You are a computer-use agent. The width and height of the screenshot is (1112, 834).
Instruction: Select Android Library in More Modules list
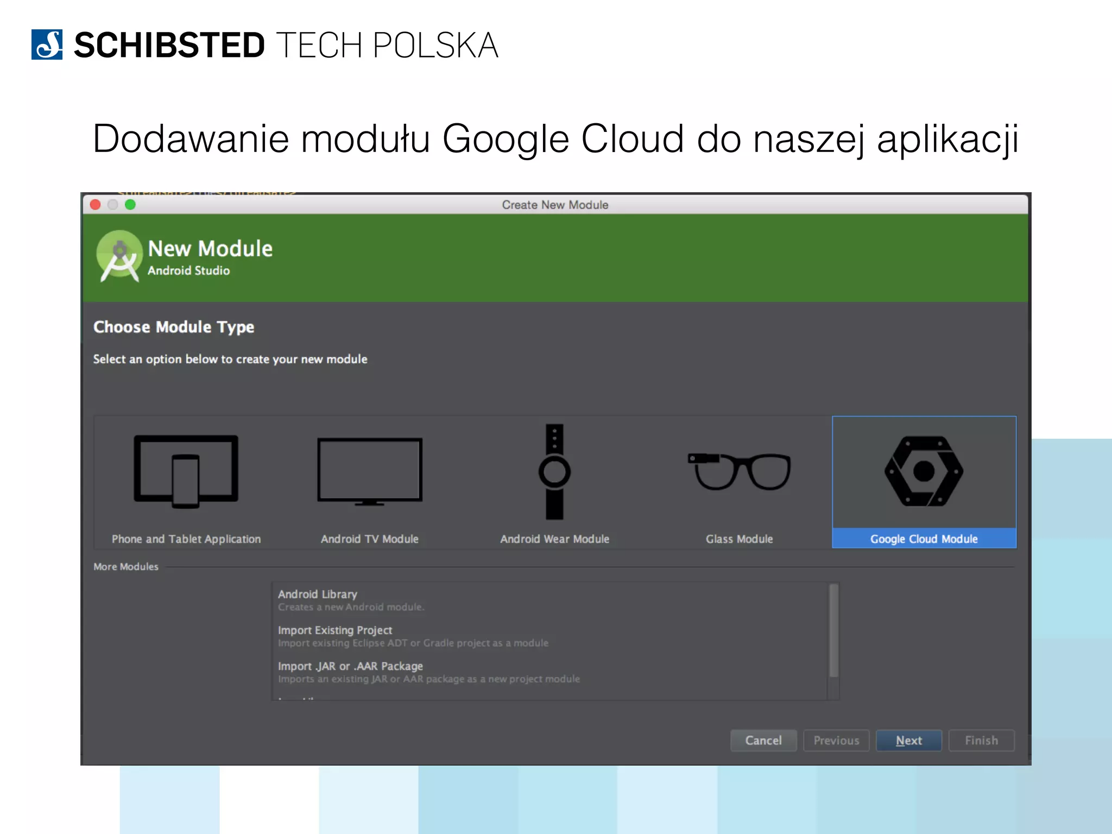(x=549, y=600)
